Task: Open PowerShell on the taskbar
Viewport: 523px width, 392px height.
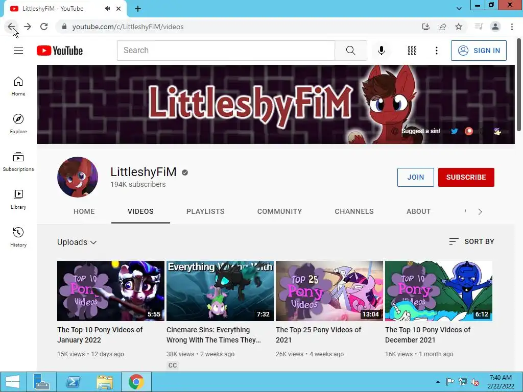Action: [73, 382]
